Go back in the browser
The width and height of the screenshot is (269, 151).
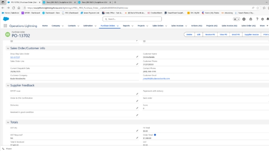[3, 8]
